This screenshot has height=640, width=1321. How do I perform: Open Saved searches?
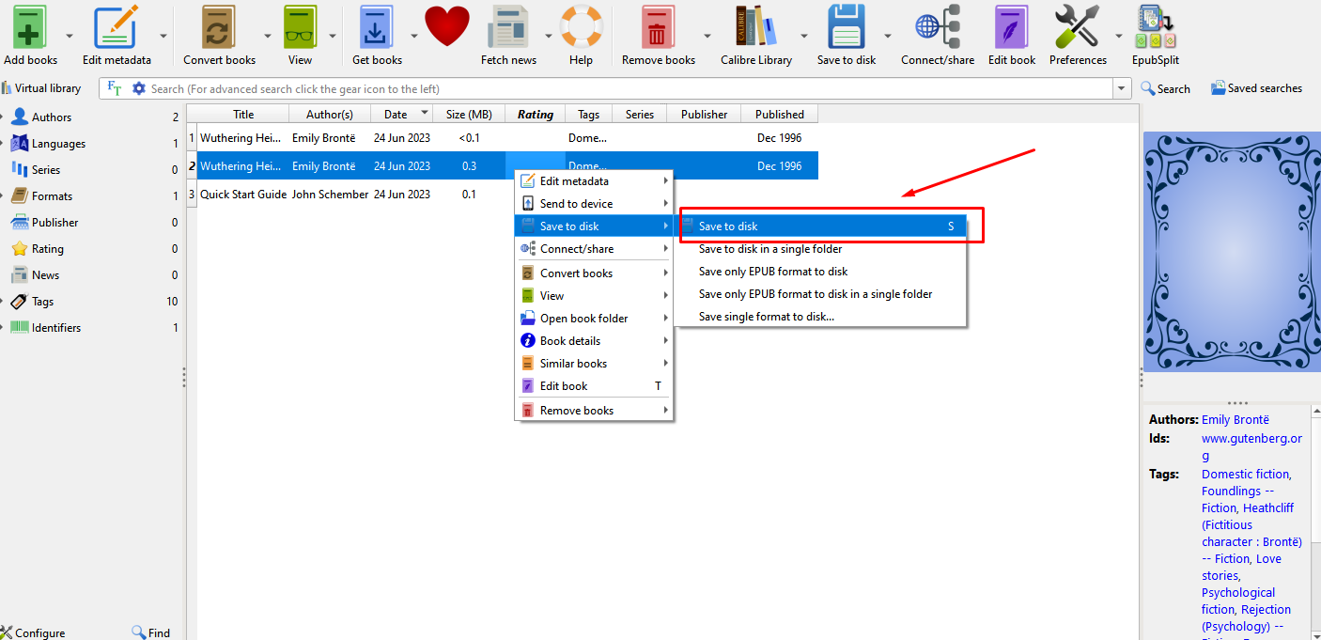pyautogui.click(x=1256, y=88)
